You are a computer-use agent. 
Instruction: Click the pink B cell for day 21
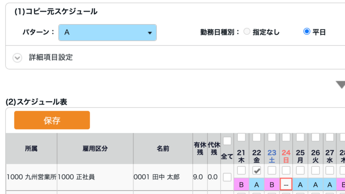(241, 184)
